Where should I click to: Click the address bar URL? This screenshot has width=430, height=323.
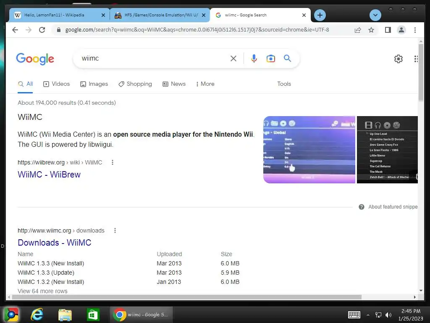(x=197, y=30)
